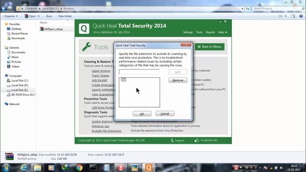Click Cancel in exclusion dialog
The height and width of the screenshot is (172, 306).
164,114
